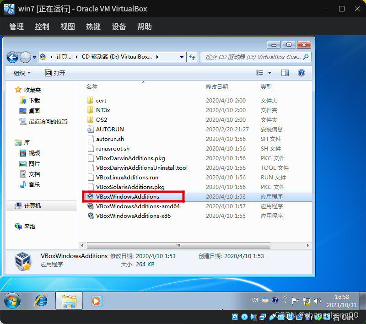Open Action Center flag tray icon
This screenshot has width=366, height=324.
pos(295,301)
